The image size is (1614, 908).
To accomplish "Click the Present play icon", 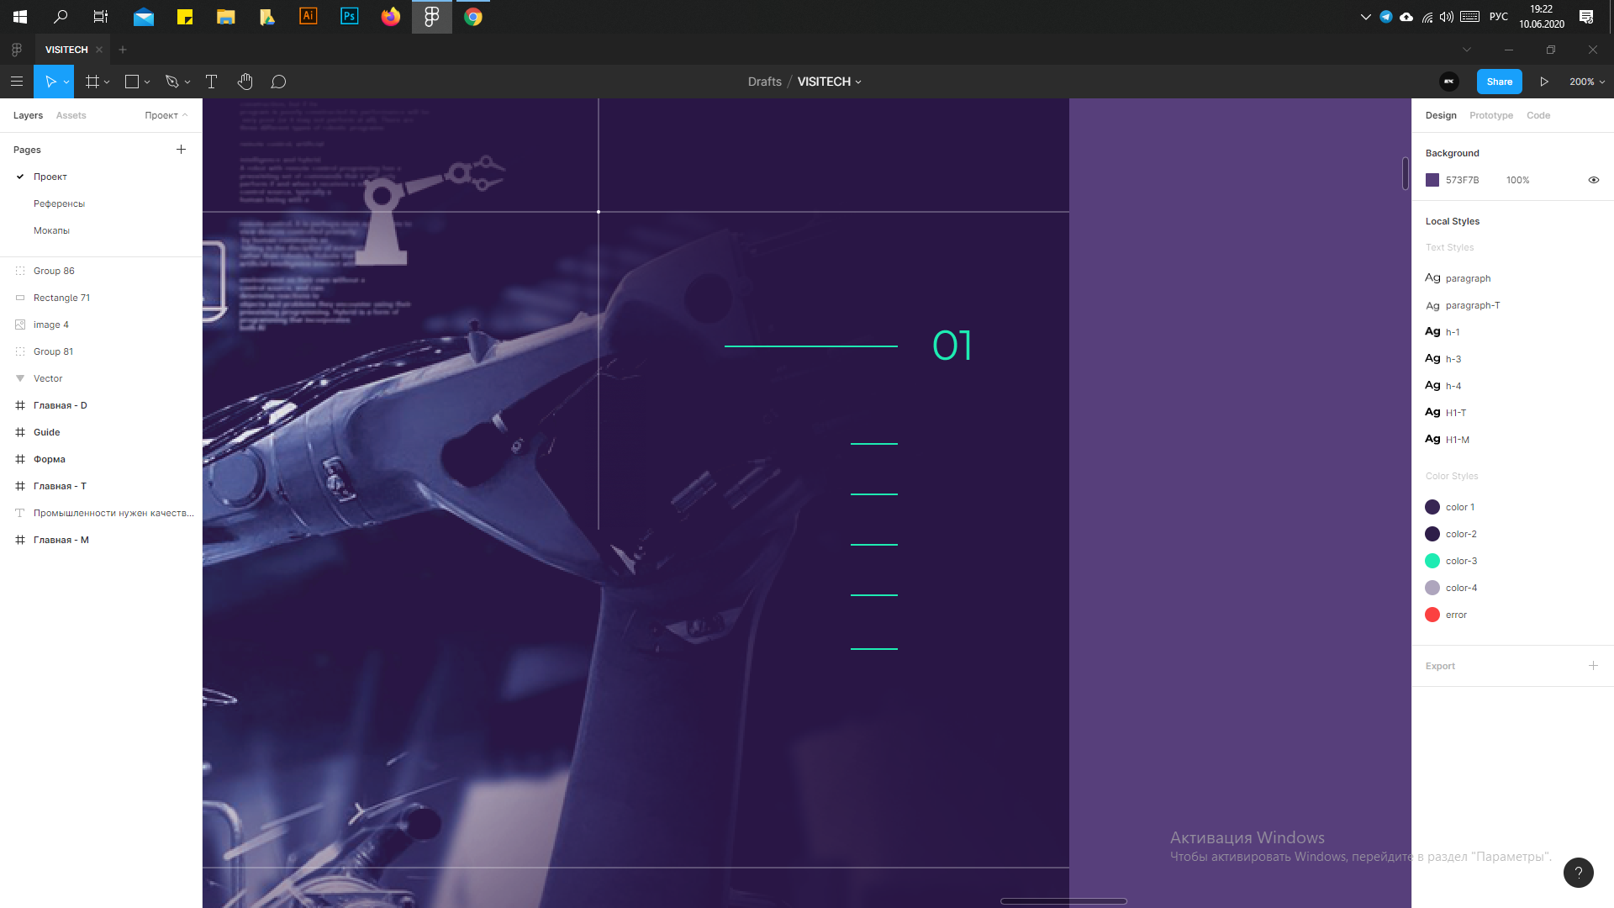I will (x=1544, y=82).
